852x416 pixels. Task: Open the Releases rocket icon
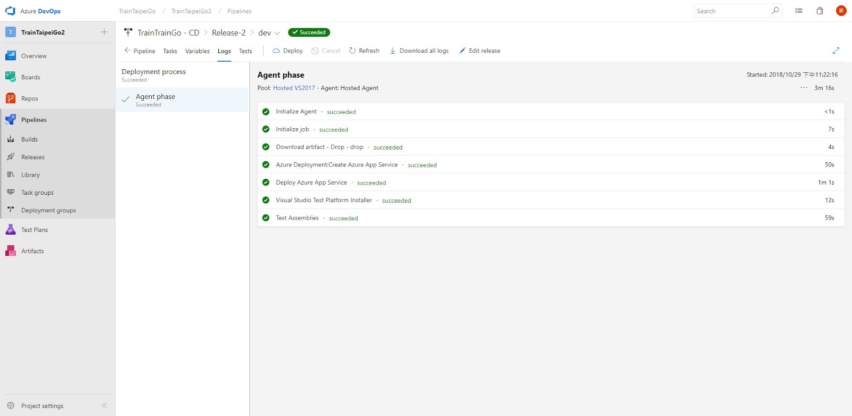click(11, 157)
